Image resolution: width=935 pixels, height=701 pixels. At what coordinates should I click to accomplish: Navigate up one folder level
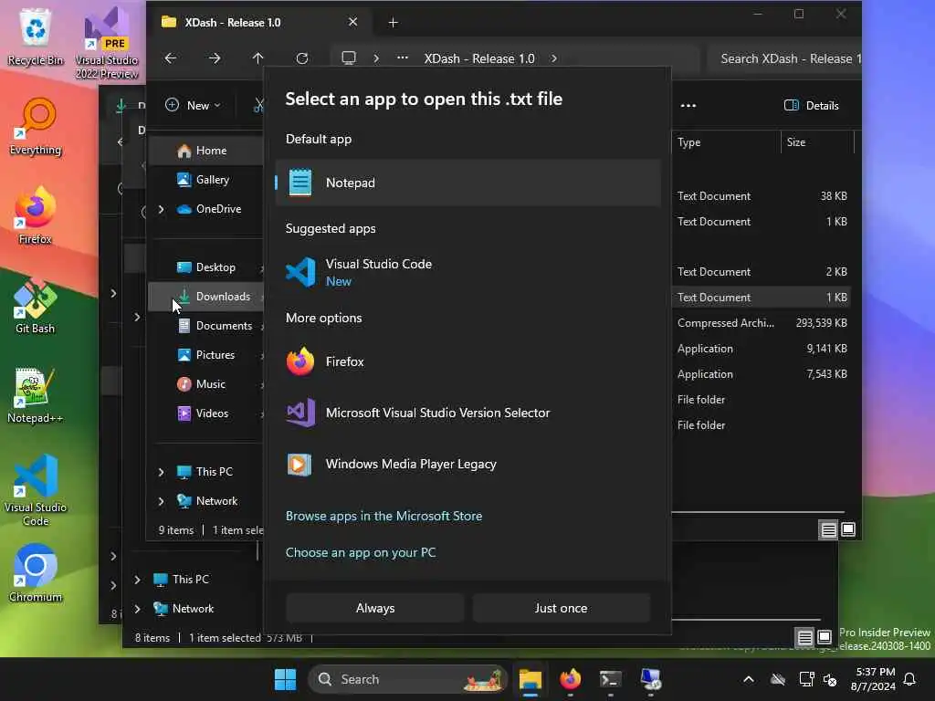(257, 58)
